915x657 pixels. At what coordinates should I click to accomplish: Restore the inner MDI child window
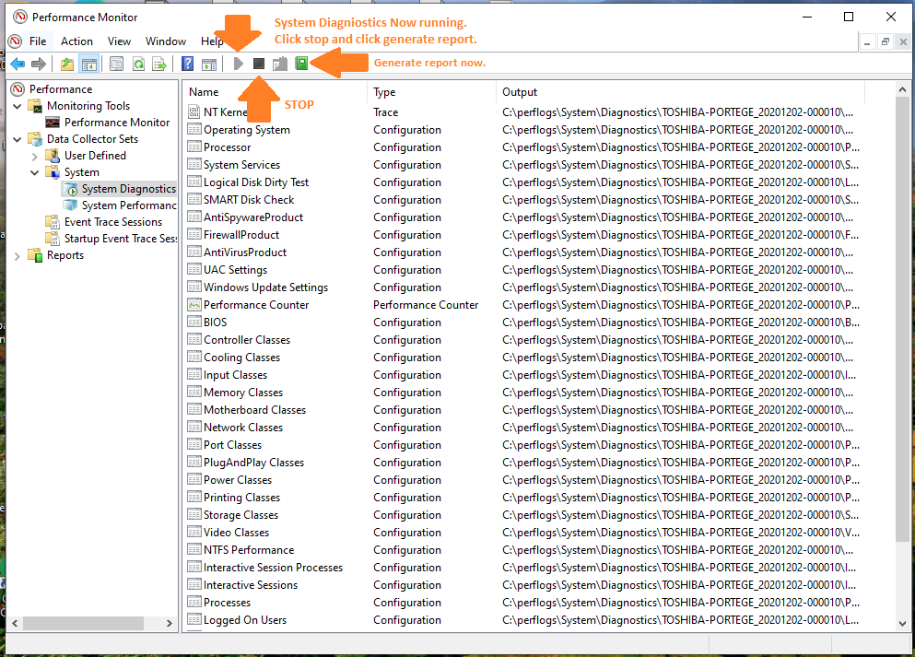coord(886,41)
